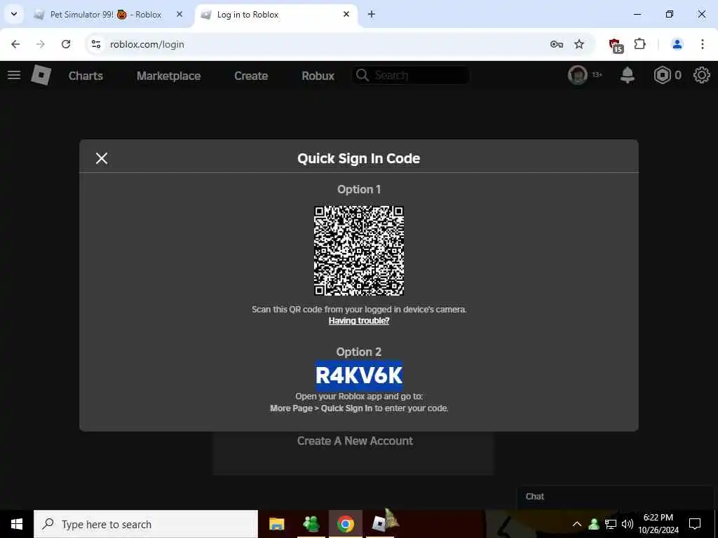The height and width of the screenshot is (538, 718).
Task: Open File Explorer from the taskbar
Action: [276, 524]
